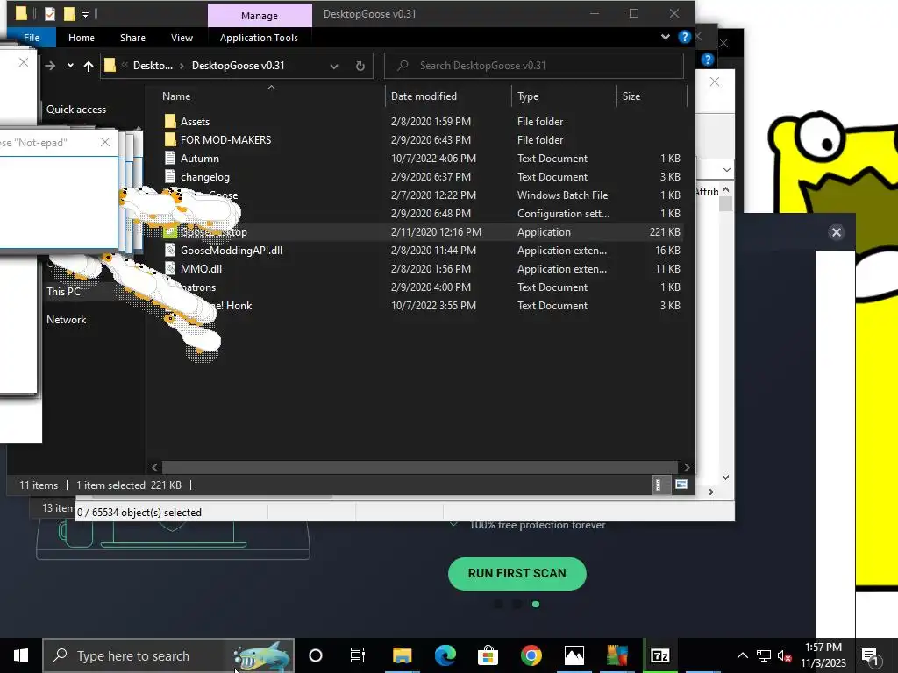Select the Assets folder icon
The width and height of the screenshot is (898, 673).
tap(170, 121)
